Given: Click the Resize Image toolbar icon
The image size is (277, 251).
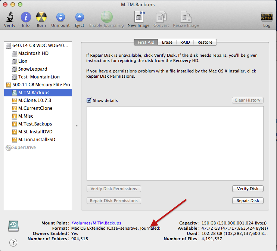Looking at the screenshot, I should coord(186,17).
